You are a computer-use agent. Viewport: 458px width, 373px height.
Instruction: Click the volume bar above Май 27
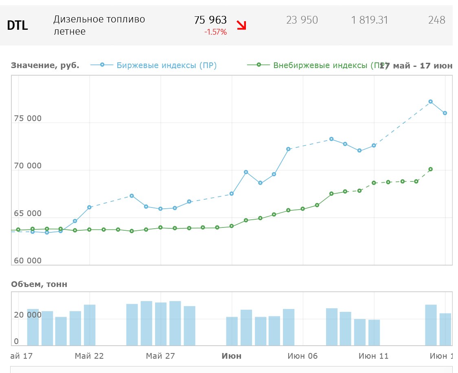click(161, 324)
